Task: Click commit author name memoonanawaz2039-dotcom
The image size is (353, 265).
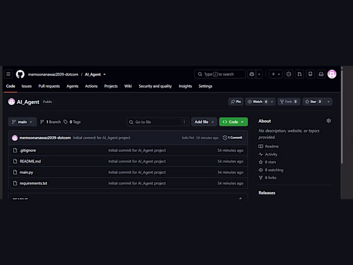Action: (x=45, y=138)
